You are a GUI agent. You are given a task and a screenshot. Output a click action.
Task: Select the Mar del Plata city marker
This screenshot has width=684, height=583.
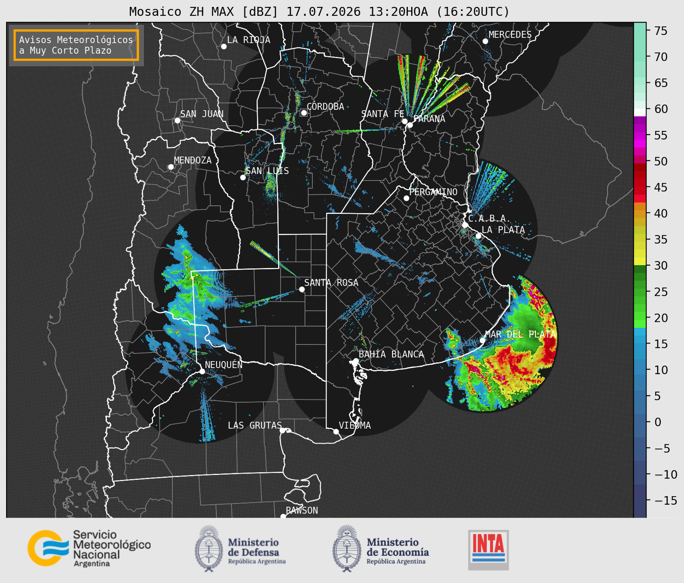(482, 340)
